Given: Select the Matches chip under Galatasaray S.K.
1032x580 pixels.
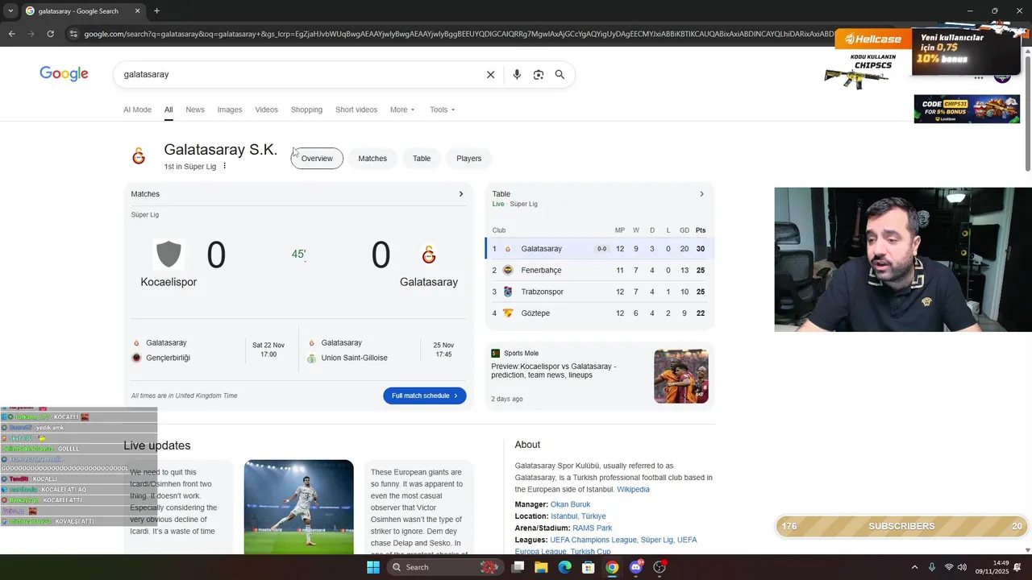Looking at the screenshot, I should tap(372, 159).
